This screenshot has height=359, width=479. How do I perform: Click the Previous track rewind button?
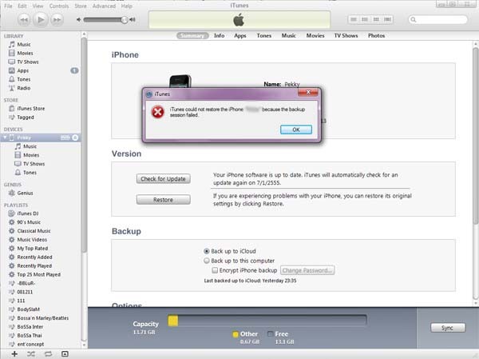24,20
